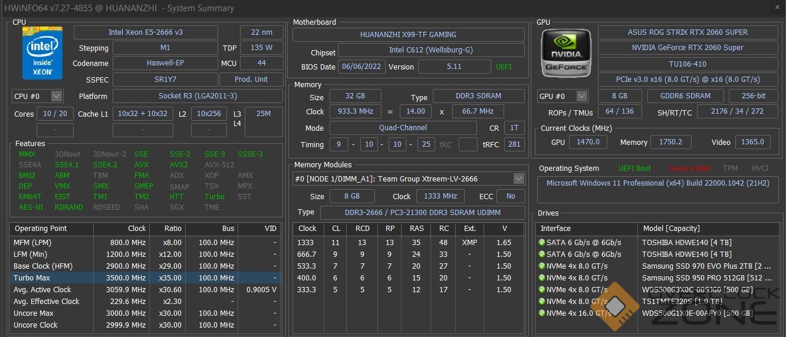Click the Intel Xeon CPU logo

point(42,52)
